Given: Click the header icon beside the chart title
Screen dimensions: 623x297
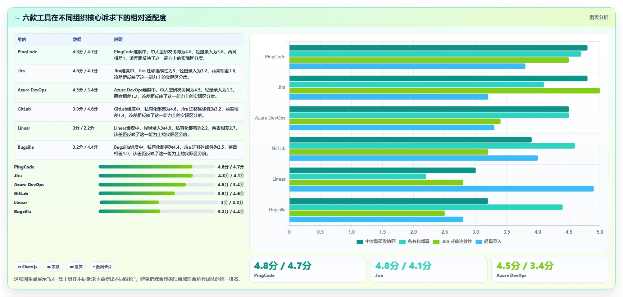Looking at the screenshot, I should 17,18.
